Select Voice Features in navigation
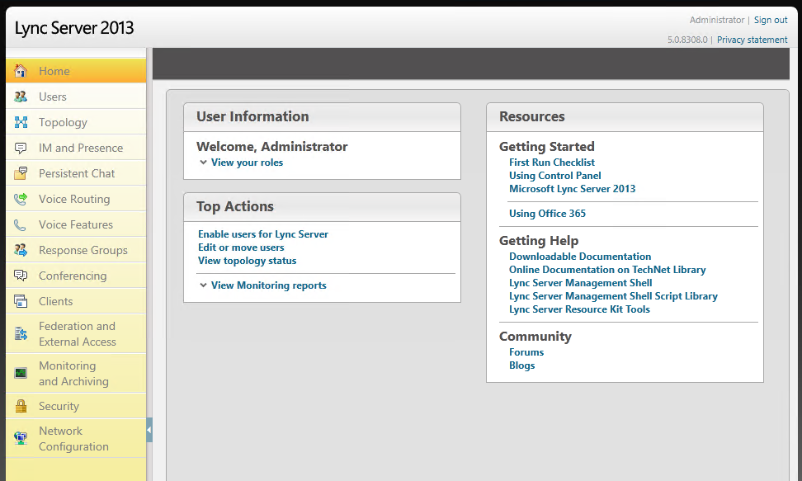The height and width of the screenshot is (481, 802). click(76, 224)
